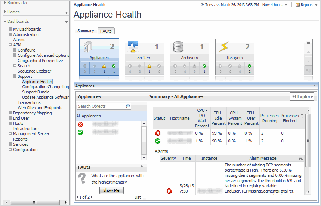This screenshot has width=321, height=206.
Task: Click the Relayers lightning bolt icon
Action: click(223, 47)
